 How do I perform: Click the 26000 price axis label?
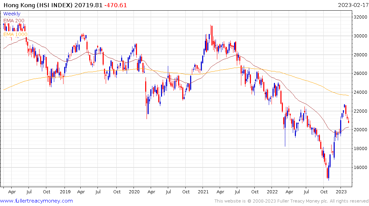pos(360,73)
